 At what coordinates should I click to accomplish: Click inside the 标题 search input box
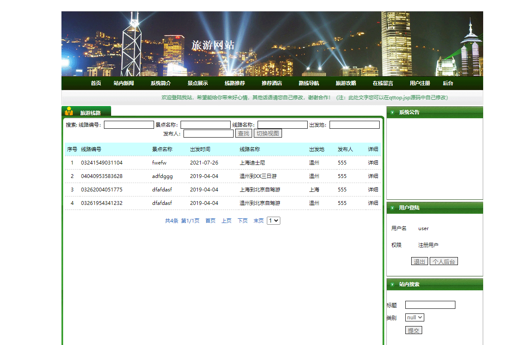(430, 305)
